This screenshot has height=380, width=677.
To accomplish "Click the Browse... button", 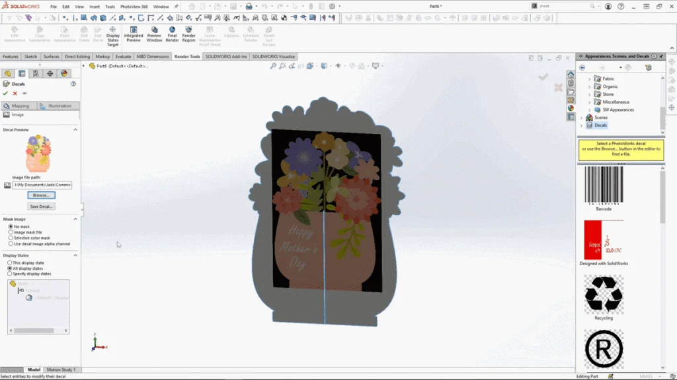I will [41, 195].
